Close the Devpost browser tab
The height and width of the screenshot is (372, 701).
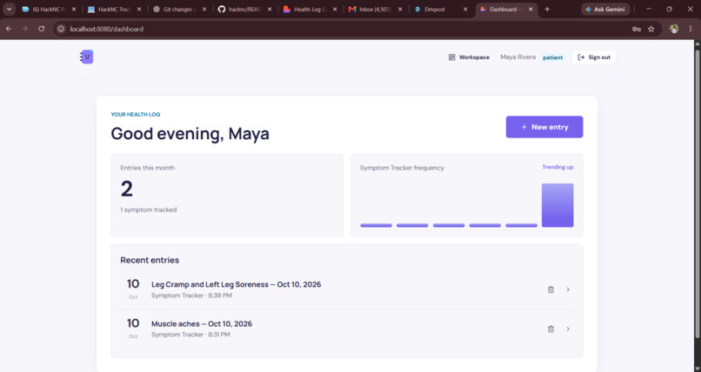(x=465, y=9)
